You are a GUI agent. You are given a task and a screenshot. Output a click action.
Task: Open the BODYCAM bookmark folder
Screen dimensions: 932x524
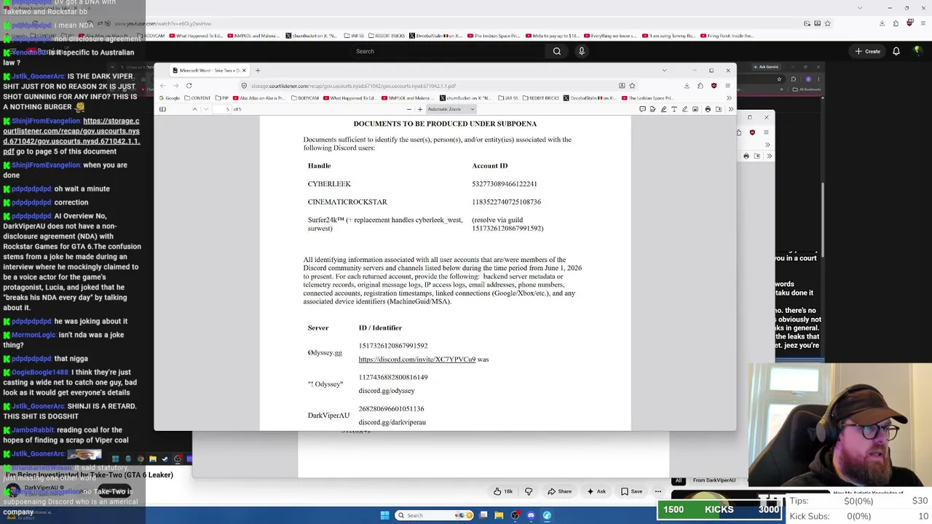click(306, 98)
